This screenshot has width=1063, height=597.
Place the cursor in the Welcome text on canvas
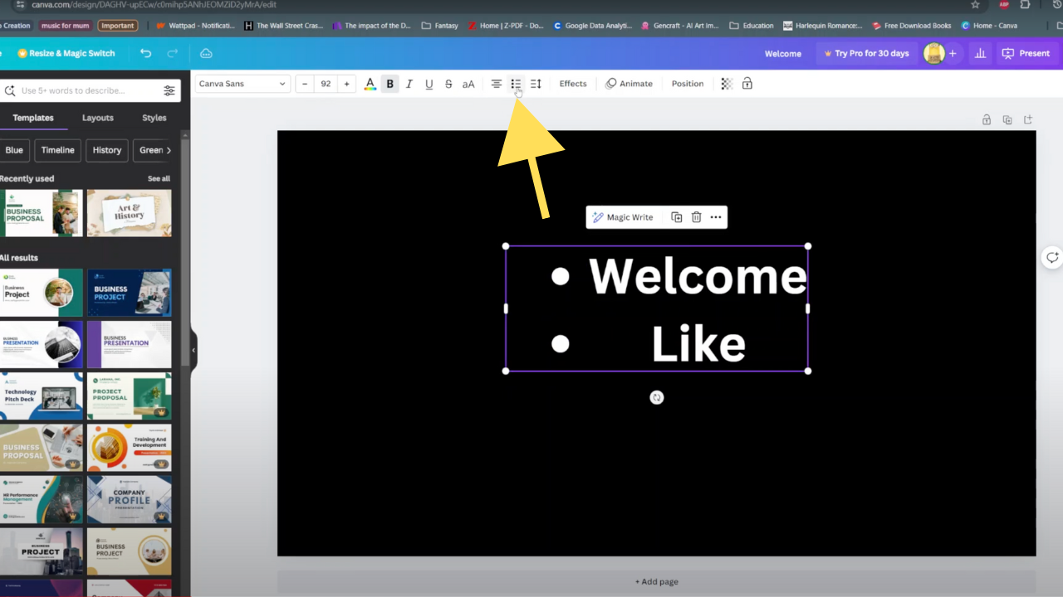click(x=698, y=276)
